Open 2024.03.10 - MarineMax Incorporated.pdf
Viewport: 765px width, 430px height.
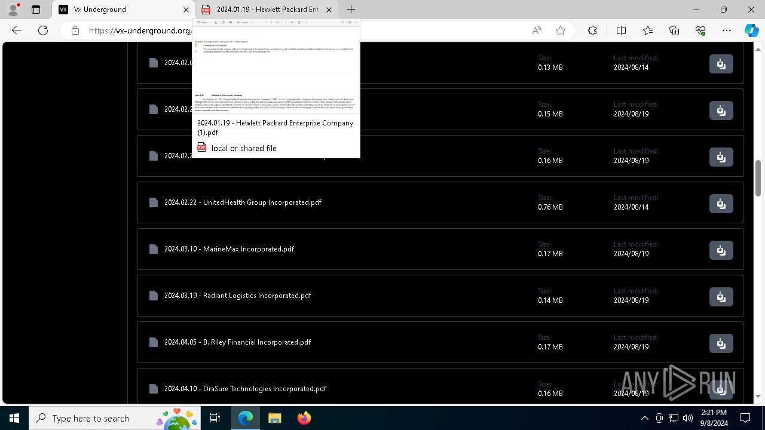point(229,249)
